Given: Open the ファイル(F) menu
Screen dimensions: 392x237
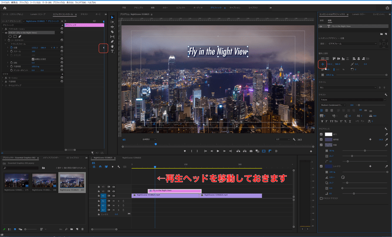Looking at the screenshot, I should (5, 2).
